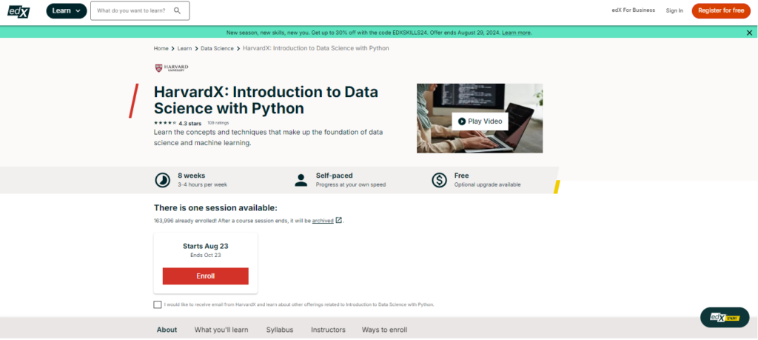Click the 'Ends Oct 23' text
758x340 pixels.
(206, 256)
